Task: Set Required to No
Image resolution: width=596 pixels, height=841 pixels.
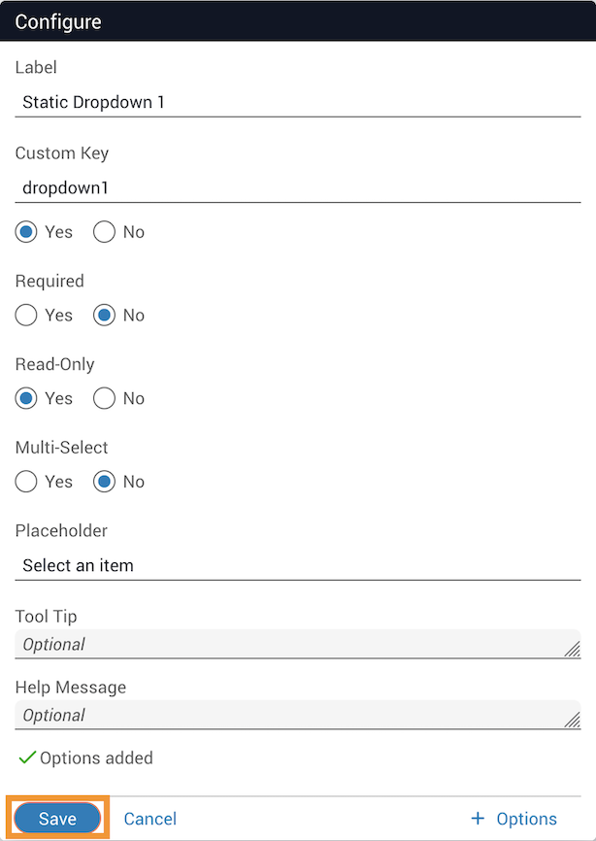Action: click(x=105, y=316)
